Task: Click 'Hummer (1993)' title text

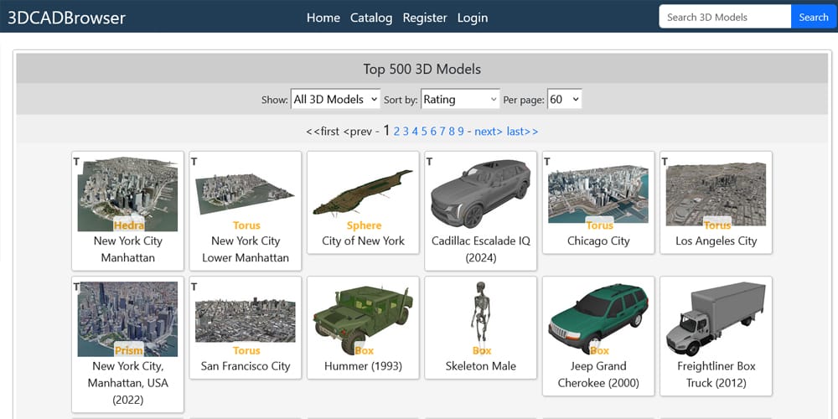Action: (x=363, y=366)
